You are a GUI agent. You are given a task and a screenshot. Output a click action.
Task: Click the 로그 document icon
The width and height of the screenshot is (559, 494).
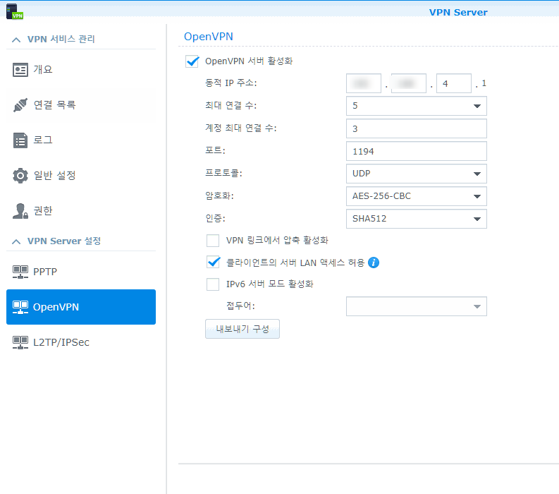(x=20, y=140)
